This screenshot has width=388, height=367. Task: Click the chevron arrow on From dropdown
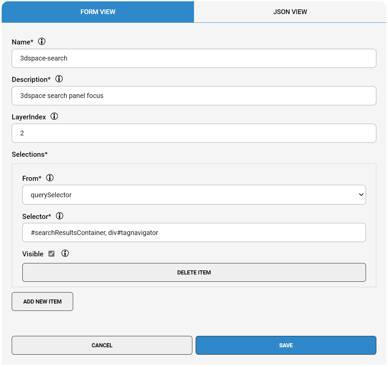point(361,195)
